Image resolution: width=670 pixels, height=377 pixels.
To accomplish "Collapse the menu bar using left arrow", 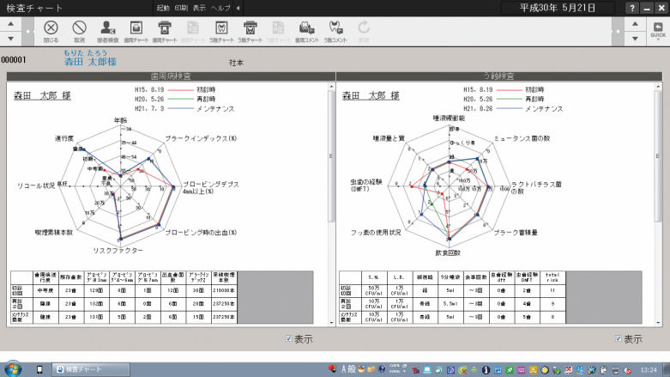I will [238, 8].
